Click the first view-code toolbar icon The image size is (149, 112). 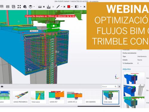click(2, 7)
